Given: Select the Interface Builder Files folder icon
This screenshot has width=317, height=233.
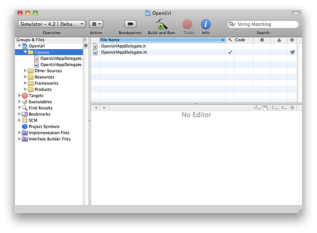Looking at the screenshot, I should tap(25, 139).
